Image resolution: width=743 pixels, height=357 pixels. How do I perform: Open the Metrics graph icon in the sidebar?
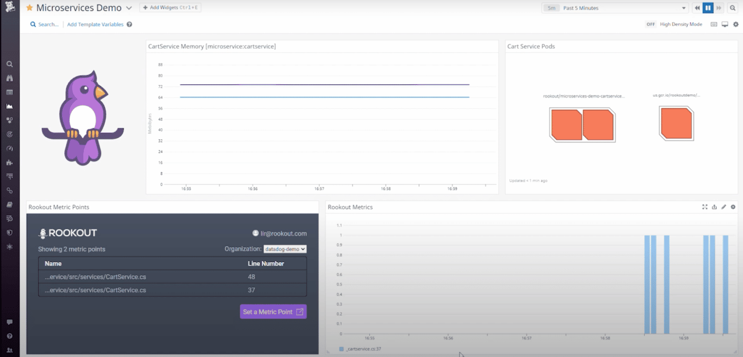point(10,106)
